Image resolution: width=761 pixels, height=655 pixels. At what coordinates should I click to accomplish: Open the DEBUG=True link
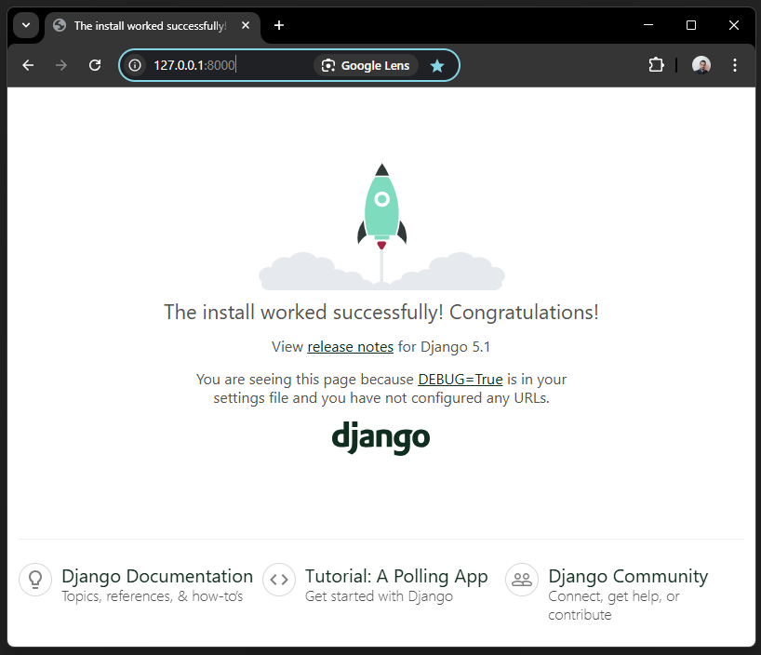click(461, 380)
